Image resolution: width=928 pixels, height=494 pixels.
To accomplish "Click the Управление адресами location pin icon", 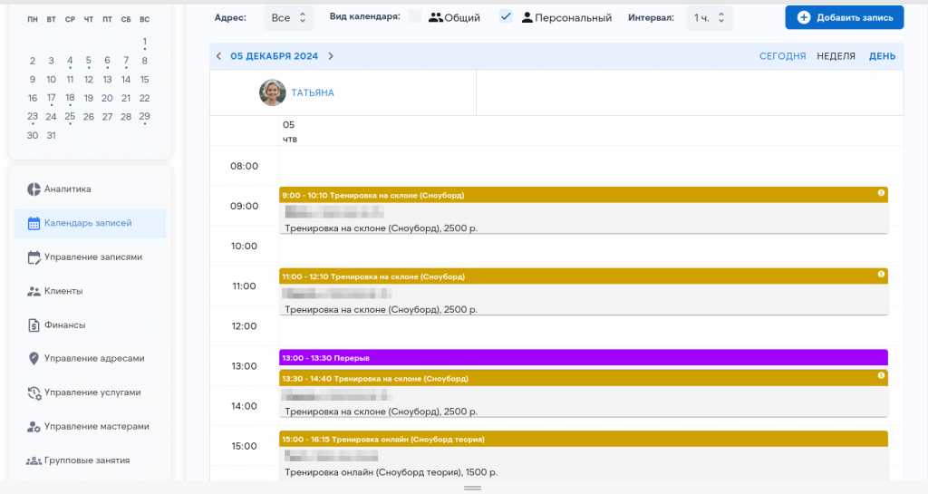I will coord(34,359).
